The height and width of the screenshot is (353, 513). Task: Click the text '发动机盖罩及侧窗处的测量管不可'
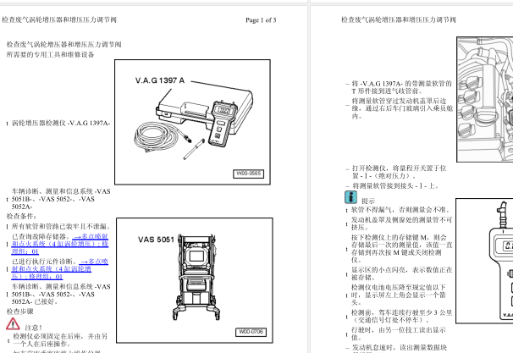point(402,220)
